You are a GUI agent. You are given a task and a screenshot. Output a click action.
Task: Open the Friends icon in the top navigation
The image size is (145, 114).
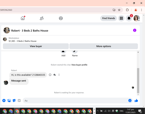pyautogui.click(x=42, y=18)
